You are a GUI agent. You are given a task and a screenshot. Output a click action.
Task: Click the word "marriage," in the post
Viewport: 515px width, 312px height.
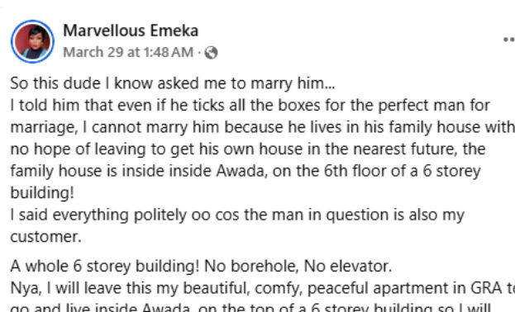point(44,128)
